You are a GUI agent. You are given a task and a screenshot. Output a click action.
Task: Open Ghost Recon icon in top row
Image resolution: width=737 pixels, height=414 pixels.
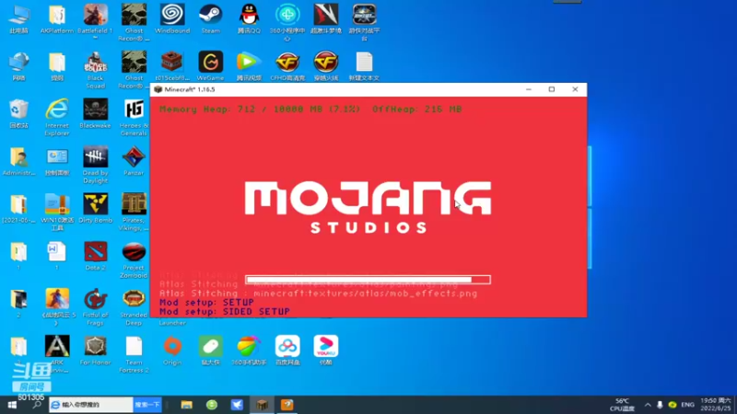pos(134,22)
